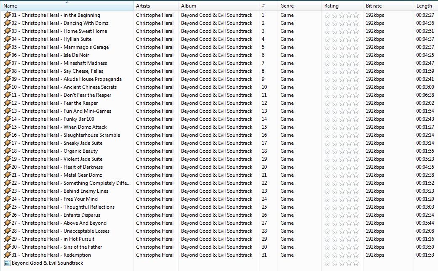Viewport: 438px width, 271px height.
Task: Click the Genre cell of track 16's row
Action: click(287, 135)
